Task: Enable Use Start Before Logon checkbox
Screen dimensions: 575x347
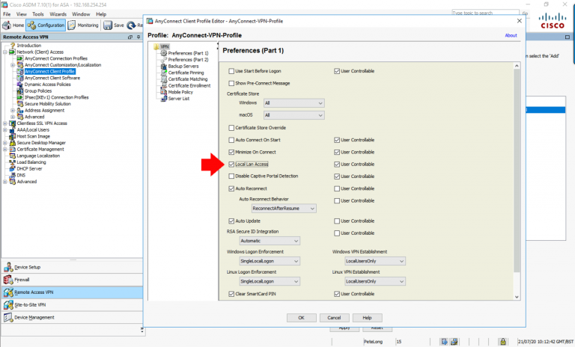Action: (231, 71)
